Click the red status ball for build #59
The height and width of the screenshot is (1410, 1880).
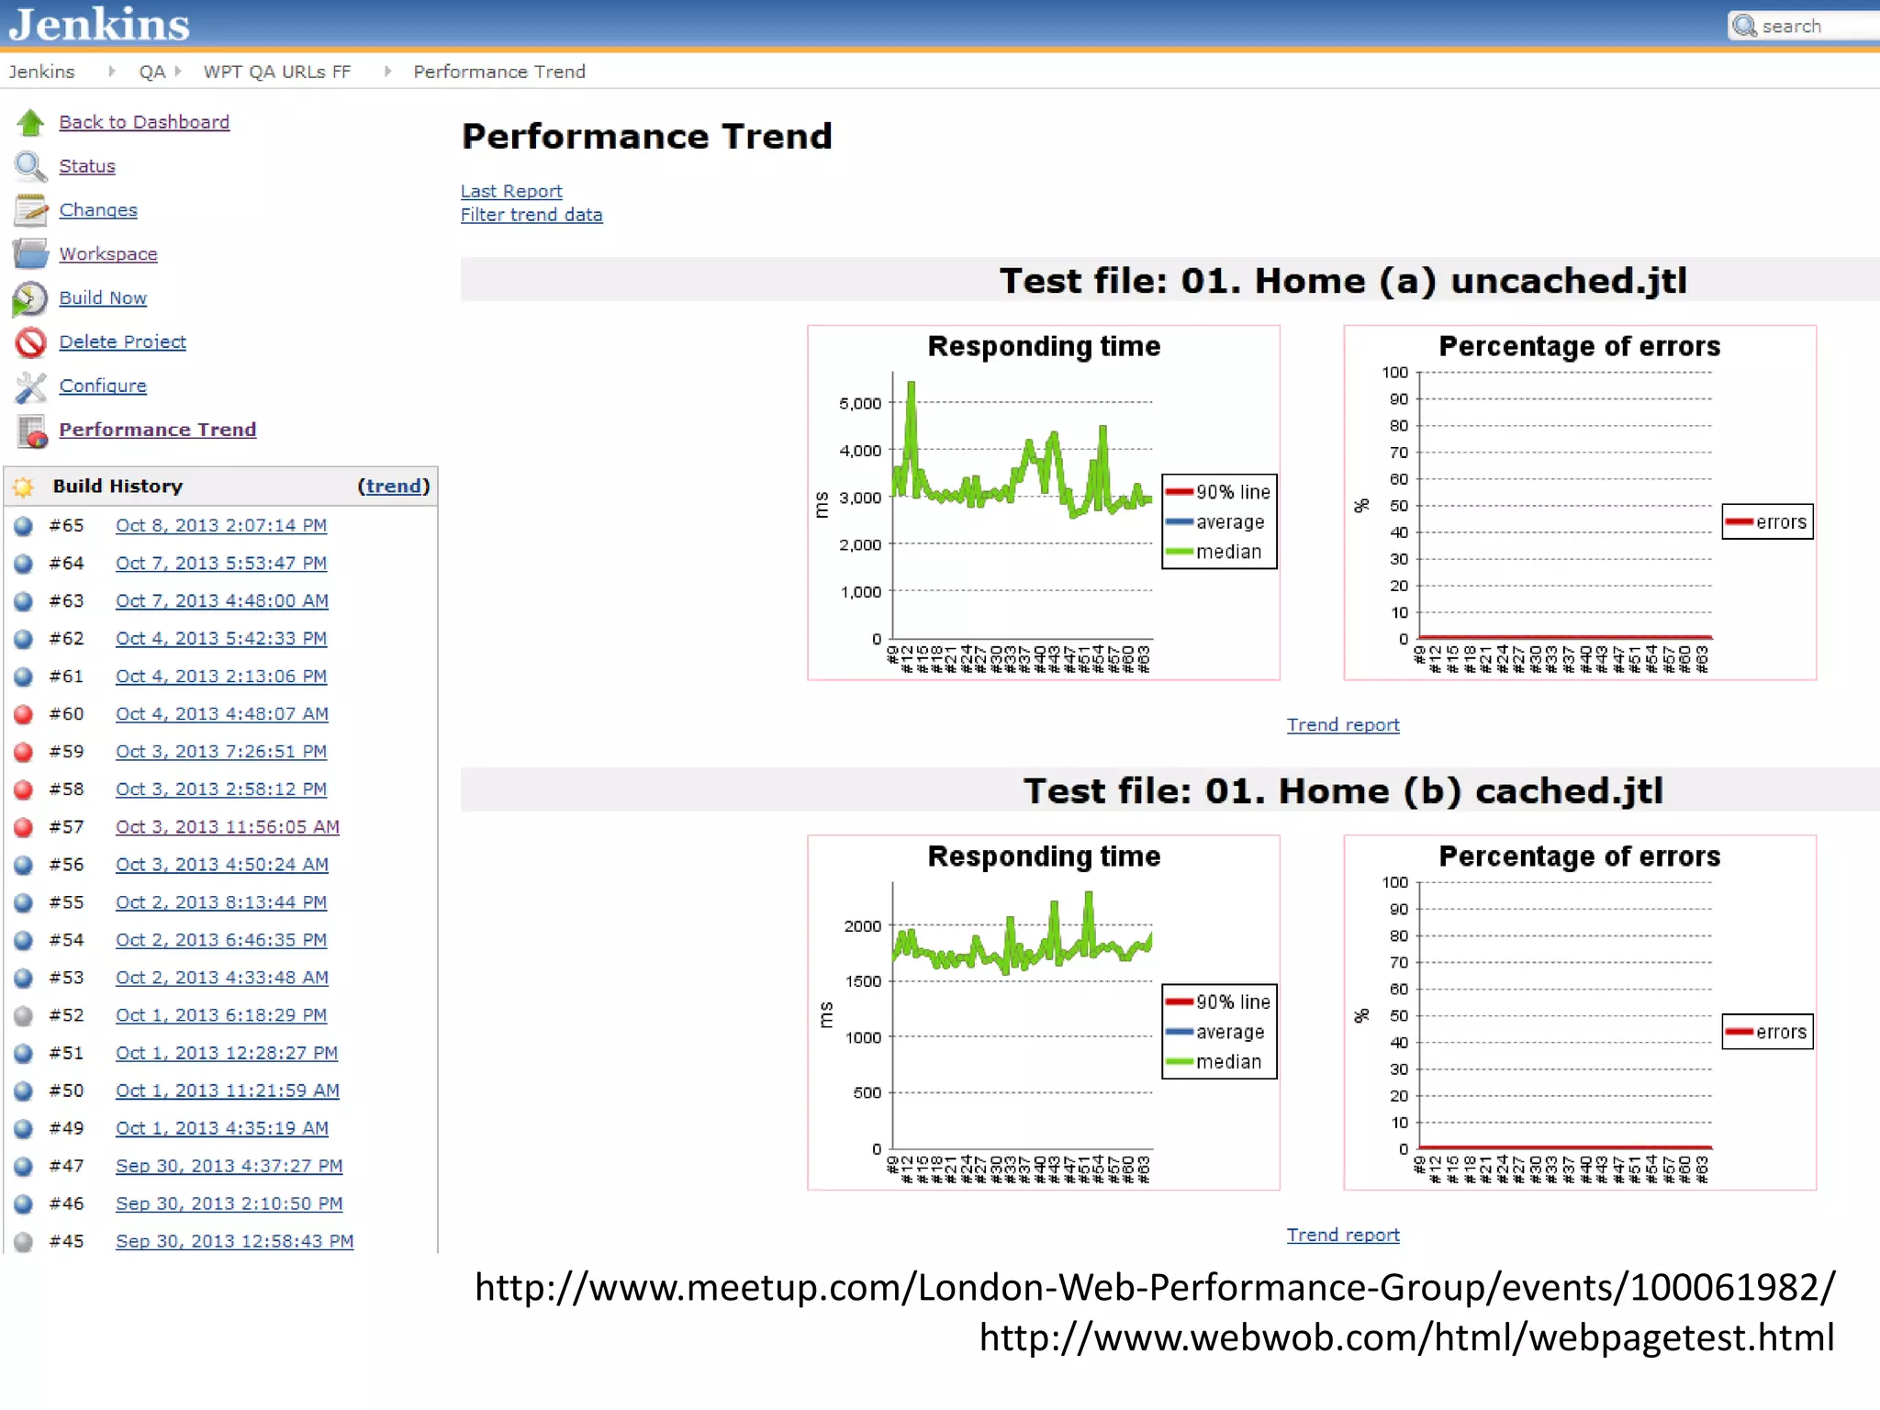[x=24, y=752]
